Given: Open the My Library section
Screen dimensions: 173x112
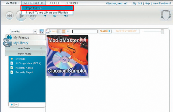Looking at the screenshot, I should point(21,43).
